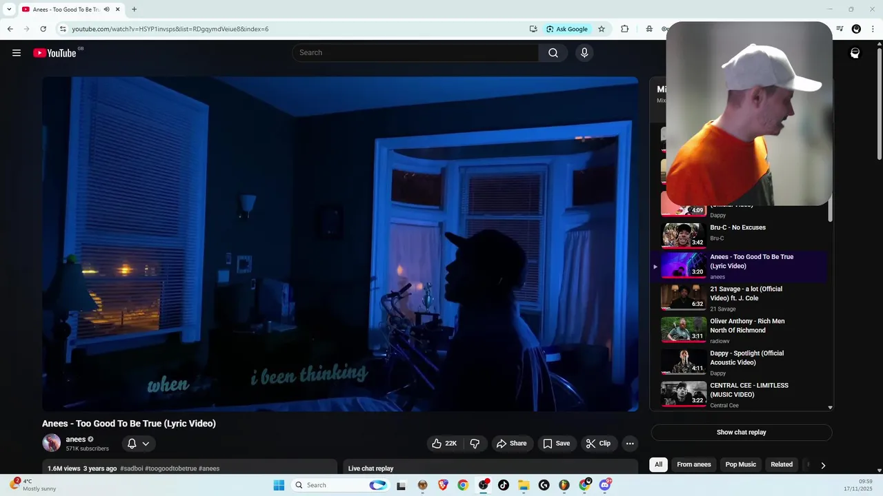Open the YouTube account avatar menu
Viewport: 883px width, 496px height.
855,53
